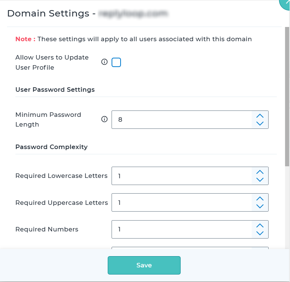Decrement Required Lowercase Letters value

[260, 180]
